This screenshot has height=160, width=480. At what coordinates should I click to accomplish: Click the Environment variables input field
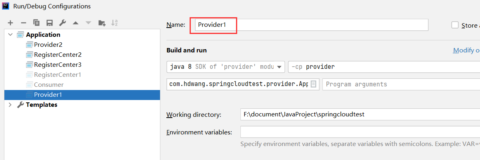coord(360,132)
